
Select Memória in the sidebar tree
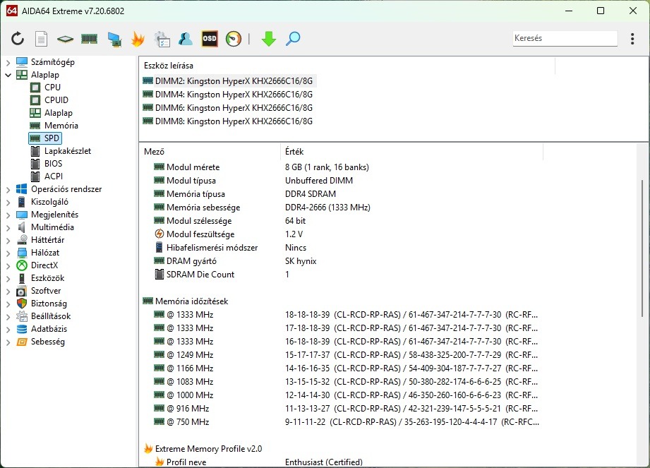pyautogui.click(x=61, y=126)
